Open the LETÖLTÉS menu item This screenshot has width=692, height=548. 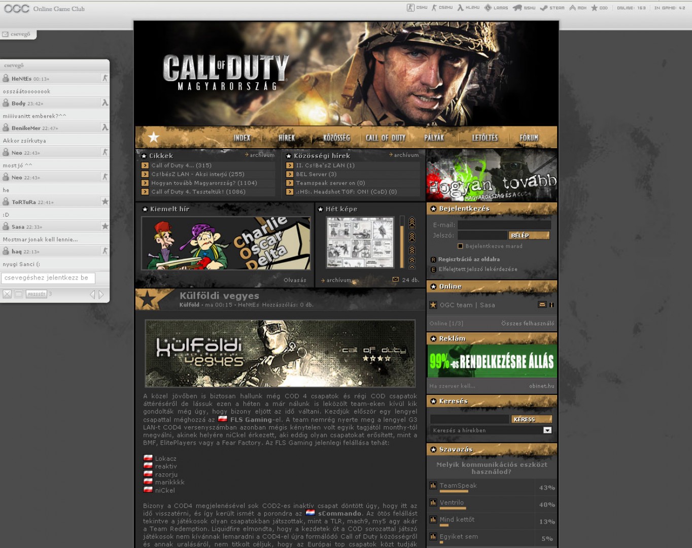pos(485,138)
